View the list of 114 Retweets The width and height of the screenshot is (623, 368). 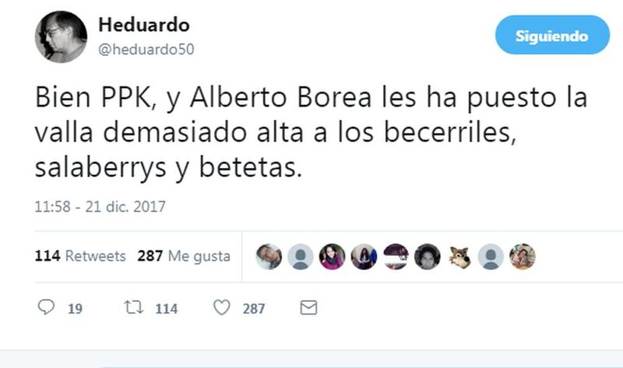80,256
